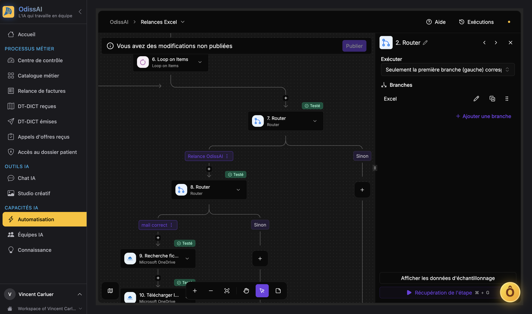Select the pointer selection tool
The width and height of the screenshot is (532, 314).
tap(262, 291)
